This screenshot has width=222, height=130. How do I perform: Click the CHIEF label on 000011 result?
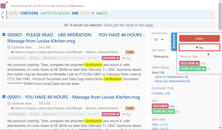[x=130, y=108]
